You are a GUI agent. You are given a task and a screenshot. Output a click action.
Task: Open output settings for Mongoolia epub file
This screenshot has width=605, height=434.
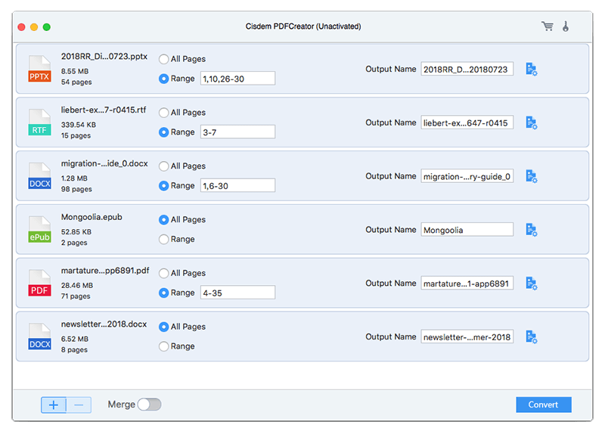pyautogui.click(x=532, y=230)
